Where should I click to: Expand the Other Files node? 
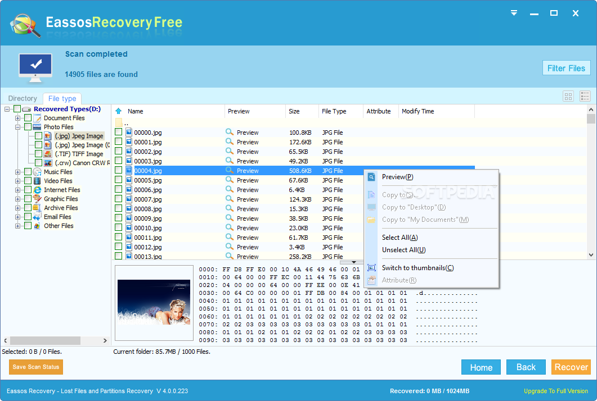[x=17, y=226]
